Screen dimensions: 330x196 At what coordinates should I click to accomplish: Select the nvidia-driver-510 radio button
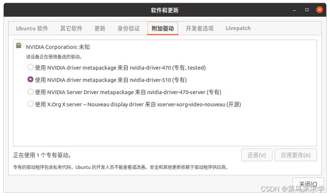pyautogui.click(x=30, y=79)
